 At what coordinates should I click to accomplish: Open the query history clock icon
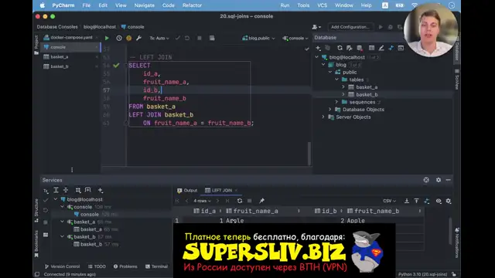click(x=118, y=38)
